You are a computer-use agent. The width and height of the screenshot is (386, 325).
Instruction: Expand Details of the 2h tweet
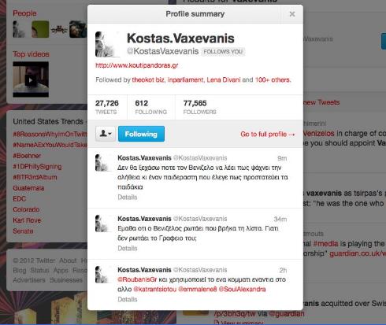128,299
